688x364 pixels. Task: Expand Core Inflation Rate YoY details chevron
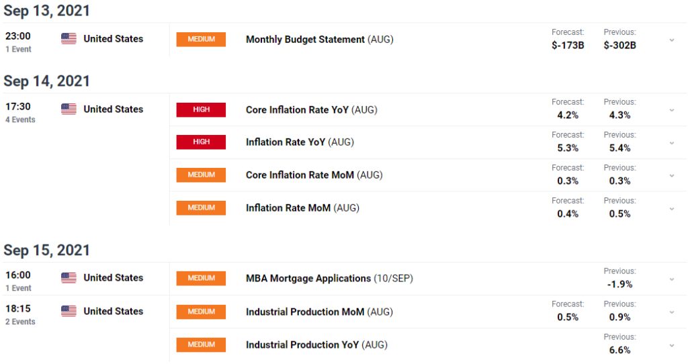pyautogui.click(x=671, y=110)
